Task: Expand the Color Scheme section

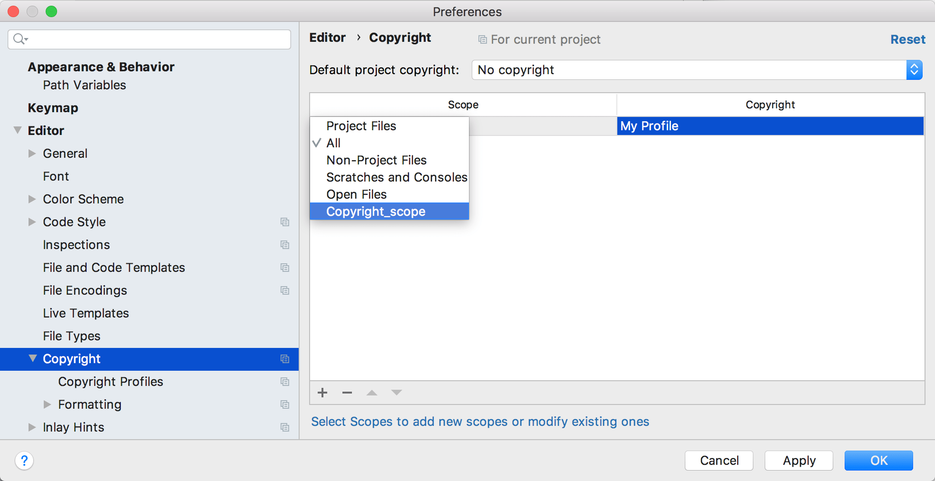Action: (32, 199)
